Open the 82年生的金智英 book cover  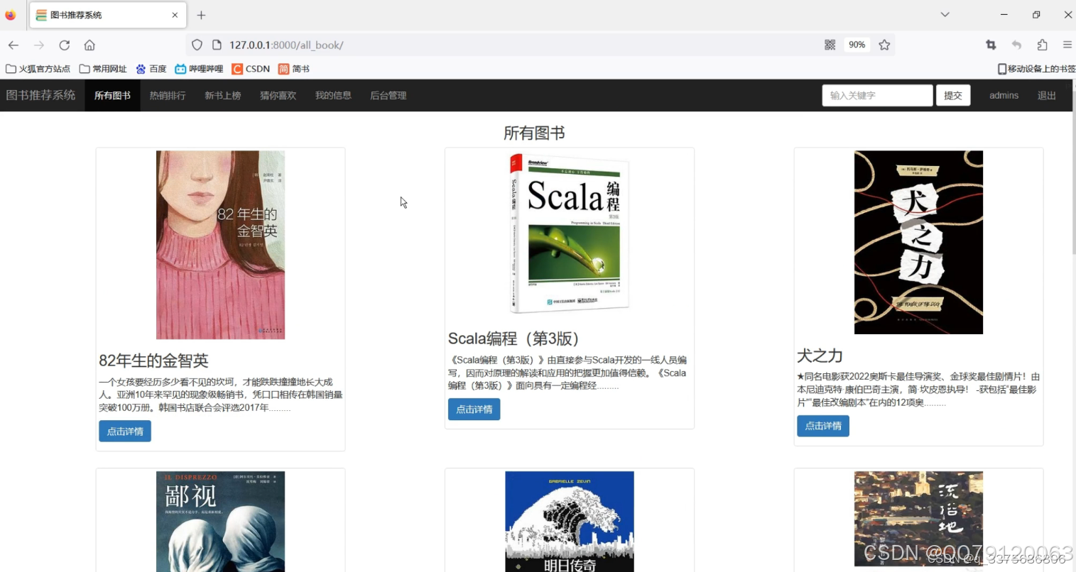220,244
